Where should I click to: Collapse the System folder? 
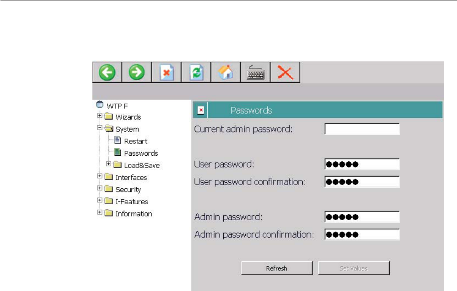(100, 127)
